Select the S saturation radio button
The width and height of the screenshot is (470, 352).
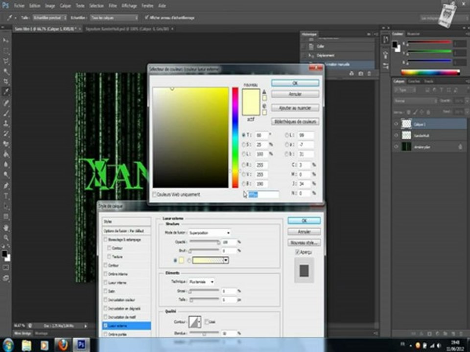(x=244, y=145)
